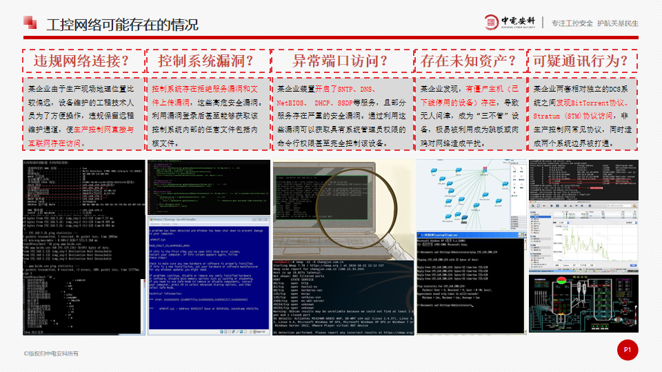Click the text 利用漏洞登录后甚至能够获取该
The width and height of the screenshot is (662, 372).
pos(204,116)
